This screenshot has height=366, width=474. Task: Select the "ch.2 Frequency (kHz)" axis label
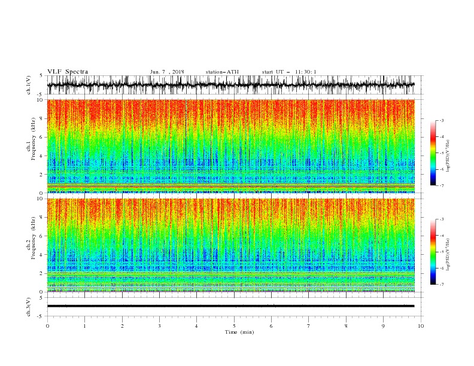coord(31,237)
